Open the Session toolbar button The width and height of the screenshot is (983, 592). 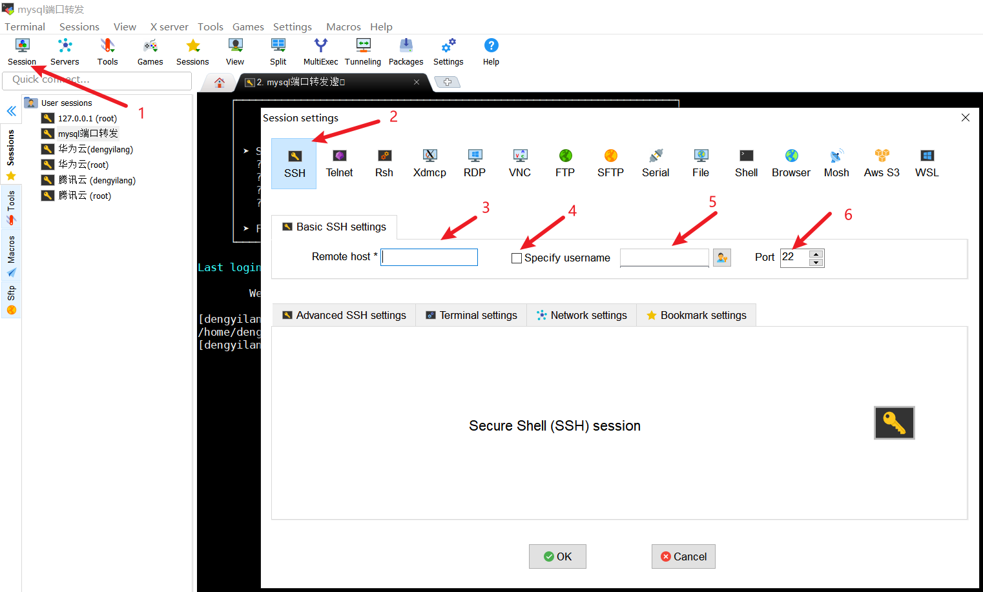[22, 52]
